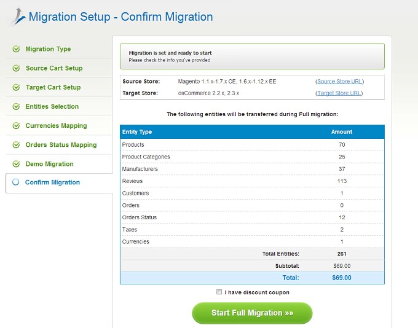Open the Orders Status Mapping step
This screenshot has height=328, width=418.
click(61, 145)
